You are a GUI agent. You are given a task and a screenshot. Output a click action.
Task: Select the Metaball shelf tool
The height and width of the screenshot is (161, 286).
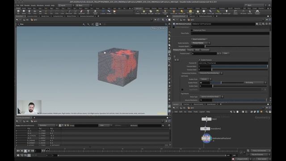[109, 12]
